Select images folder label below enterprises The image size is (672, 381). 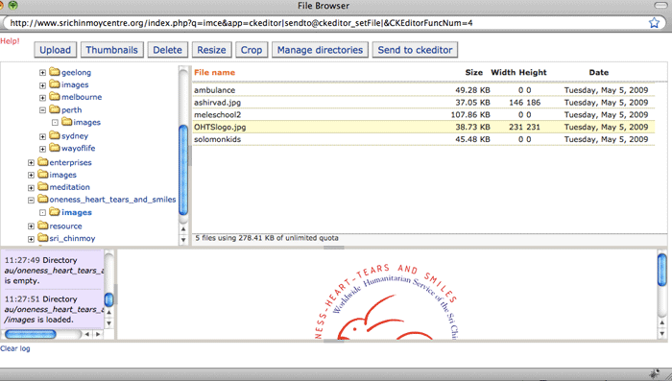[63, 175]
